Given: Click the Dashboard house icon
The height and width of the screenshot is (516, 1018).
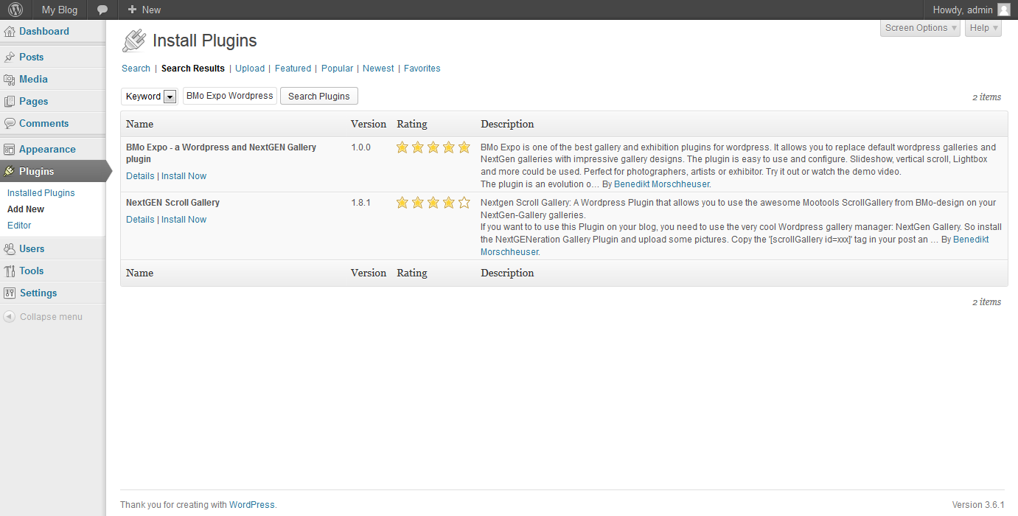Looking at the screenshot, I should [10, 32].
